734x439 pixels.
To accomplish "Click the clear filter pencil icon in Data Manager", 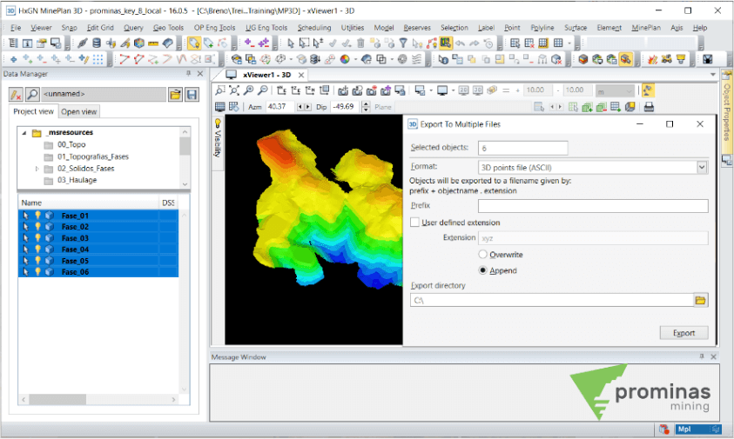I will [16, 95].
